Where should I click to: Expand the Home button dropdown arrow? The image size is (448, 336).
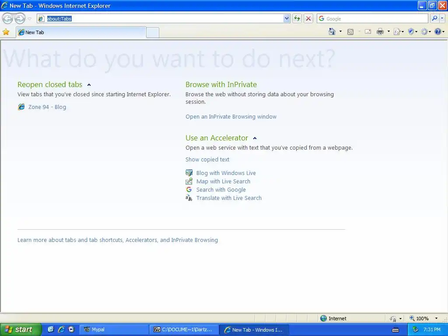pyautogui.click(x=340, y=31)
